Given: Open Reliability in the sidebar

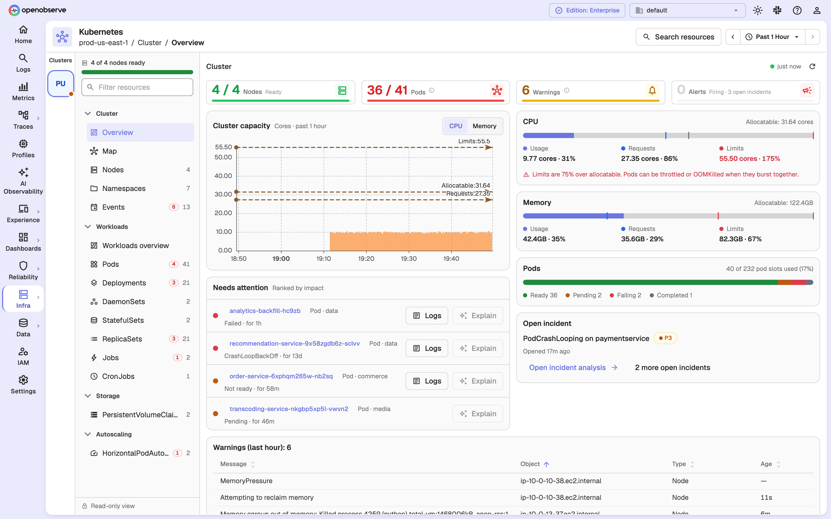Looking at the screenshot, I should coord(23,270).
